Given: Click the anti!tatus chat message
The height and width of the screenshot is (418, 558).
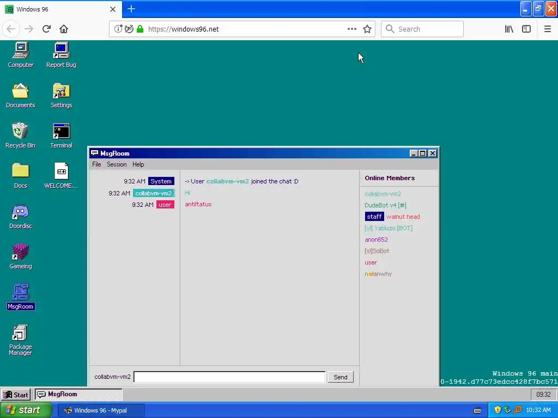Looking at the screenshot, I should tap(198, 204).
